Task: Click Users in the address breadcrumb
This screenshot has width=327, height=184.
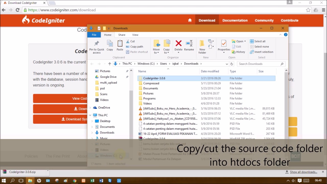Action: point(163,64)
